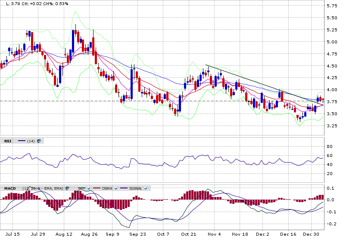This screenshot has width=343, height=240.
Task: Disable the SIGNAL line checkbox
Action: point(146,188)
